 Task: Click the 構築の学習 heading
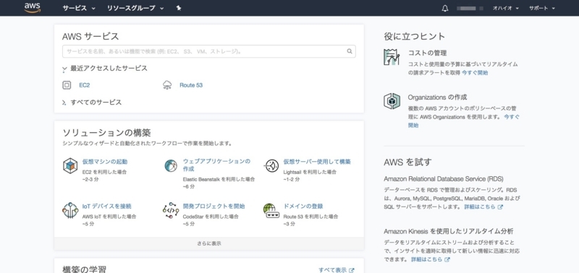[84, 269]
